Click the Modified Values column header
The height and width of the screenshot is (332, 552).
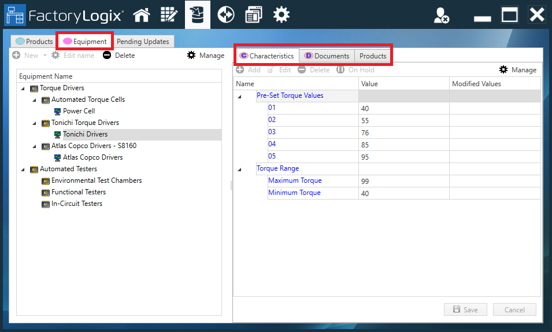tap(495, 84)
